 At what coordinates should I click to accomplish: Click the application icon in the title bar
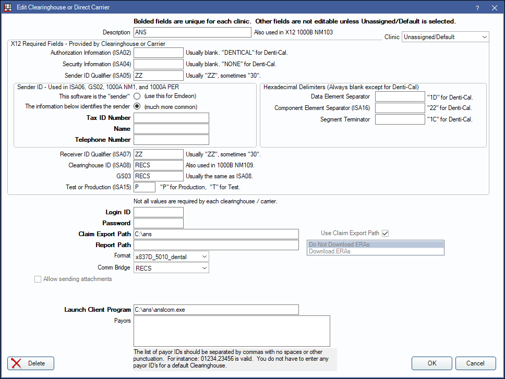[7, 7]
